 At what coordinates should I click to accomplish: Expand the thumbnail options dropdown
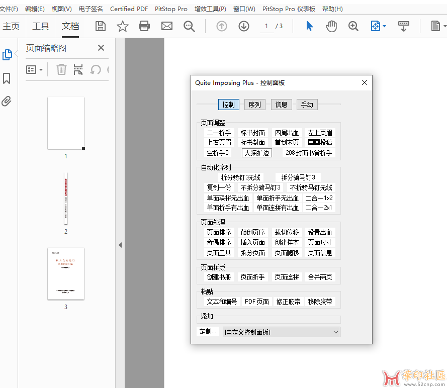point(34,69)
